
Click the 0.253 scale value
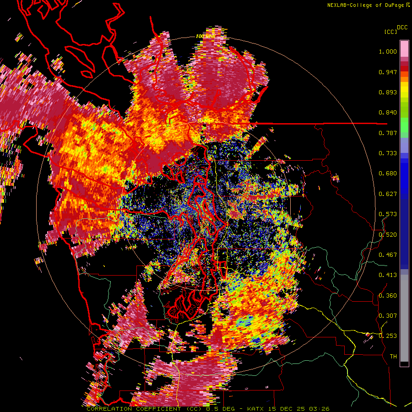tap(388, 336)
